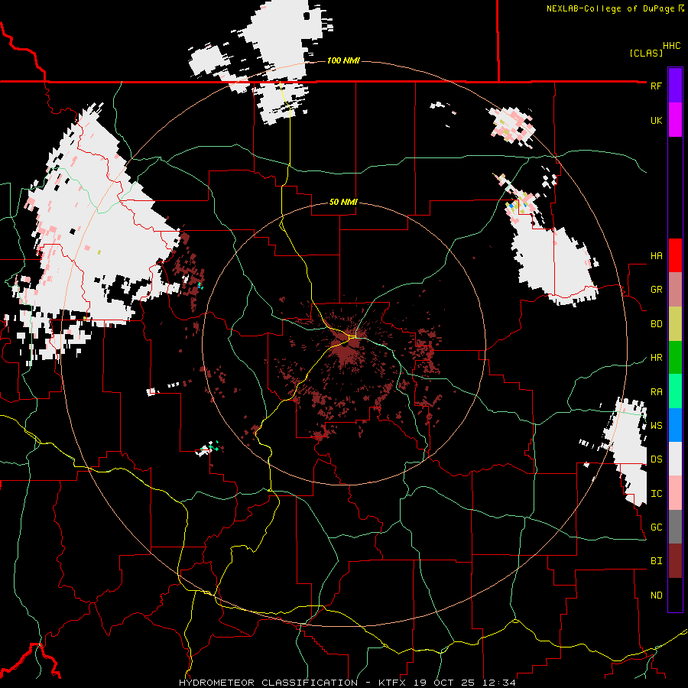688x688 pixels.
Task: Click the ND legend label
Action: (656, 596)
